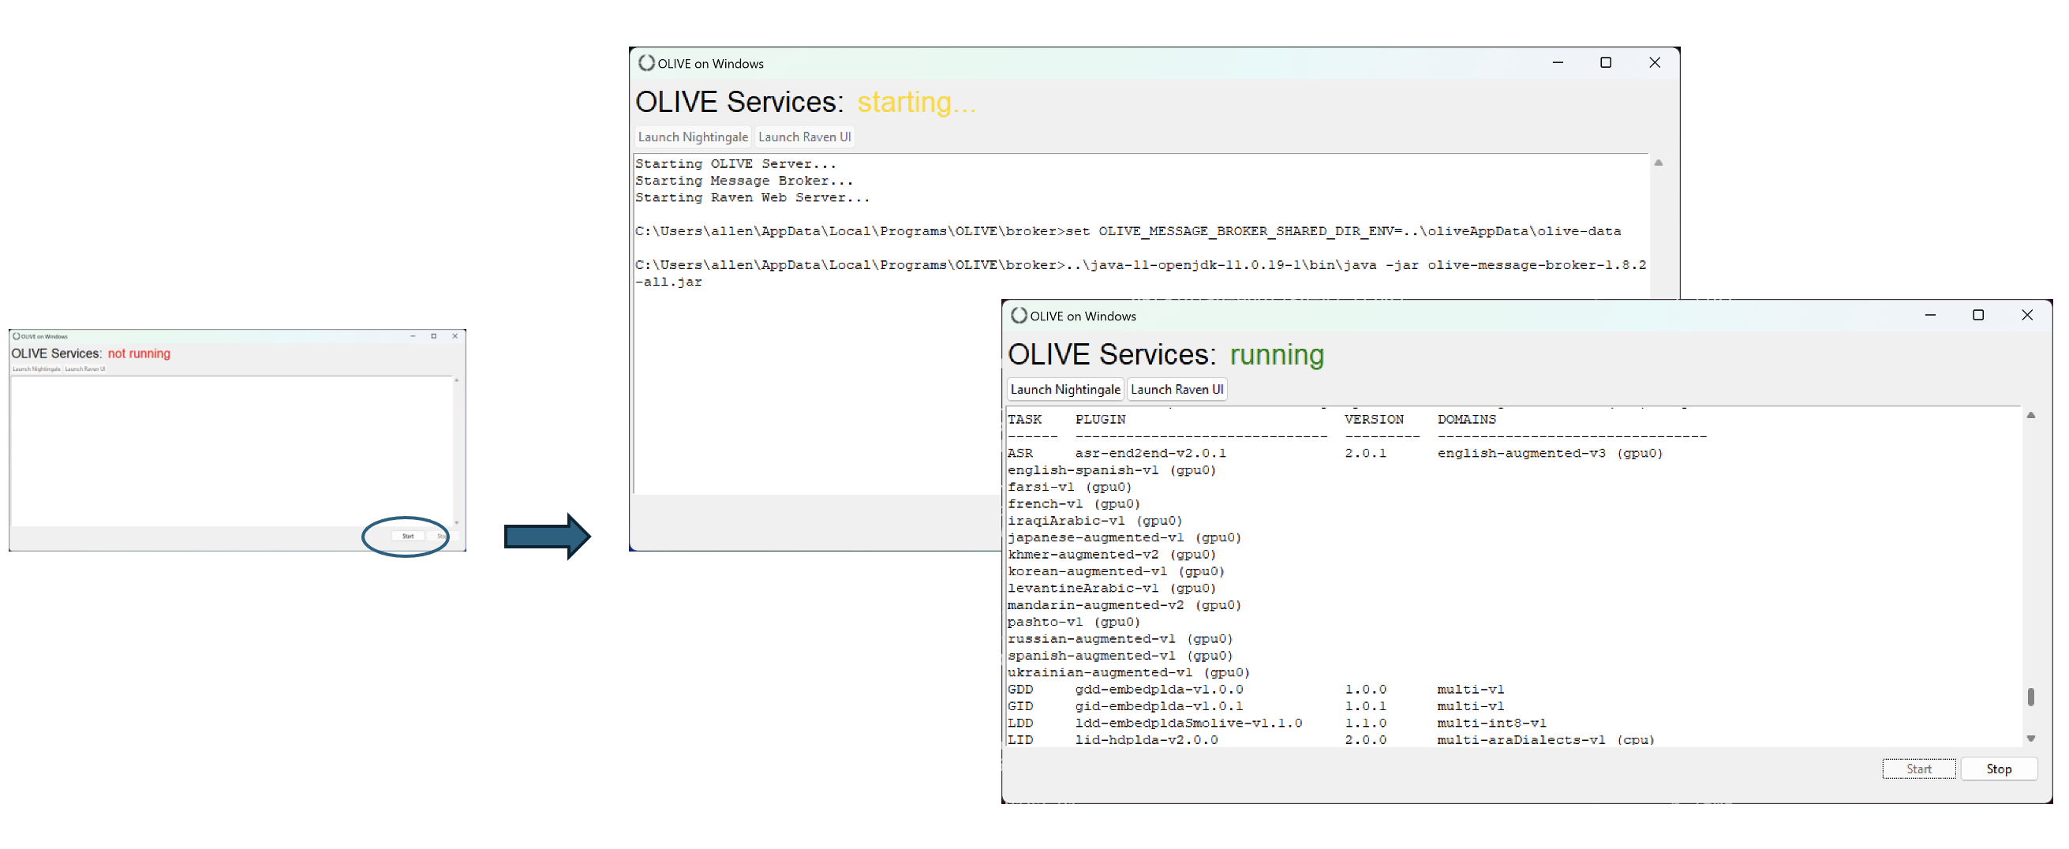Launch Raven UI from the running window
The height and width of the screenshot is (849, 2069).
coord(1176,390)
